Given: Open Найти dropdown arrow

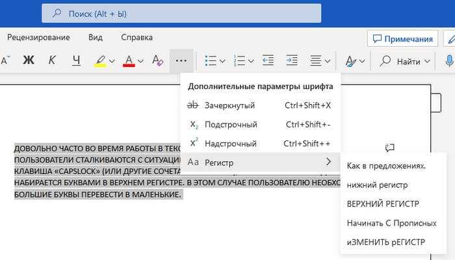Looking at the screenshot, I should click(427, 61).
